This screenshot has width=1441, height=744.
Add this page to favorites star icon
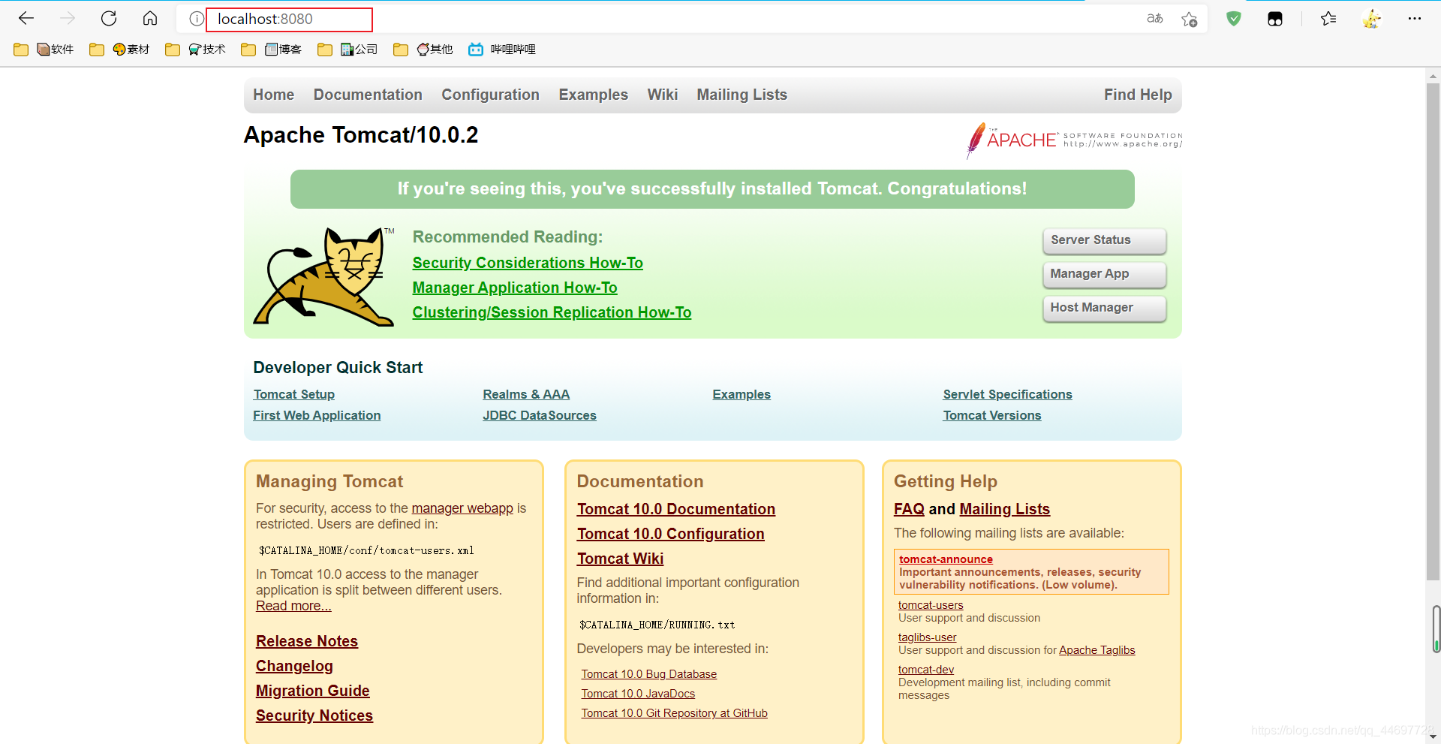point(1190,19)
